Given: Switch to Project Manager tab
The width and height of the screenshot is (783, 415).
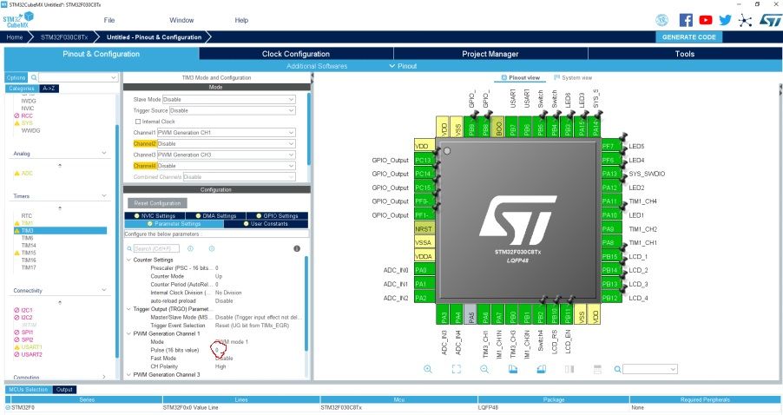Looking at the screenshot, I should [x=490, y=54].
